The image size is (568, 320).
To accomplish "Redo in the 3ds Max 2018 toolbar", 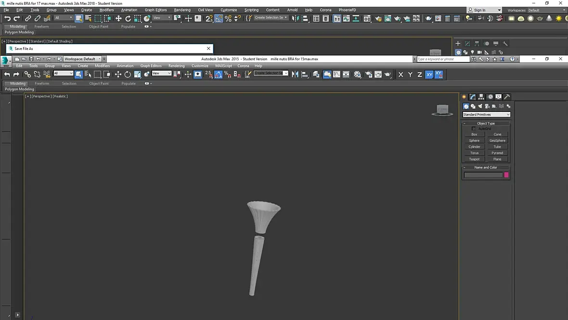I will coord(17,18).
